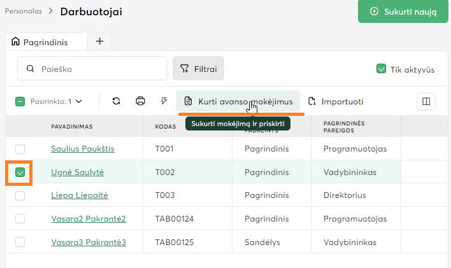Uncheck the Tik aktyvūs checkbox

382,69
